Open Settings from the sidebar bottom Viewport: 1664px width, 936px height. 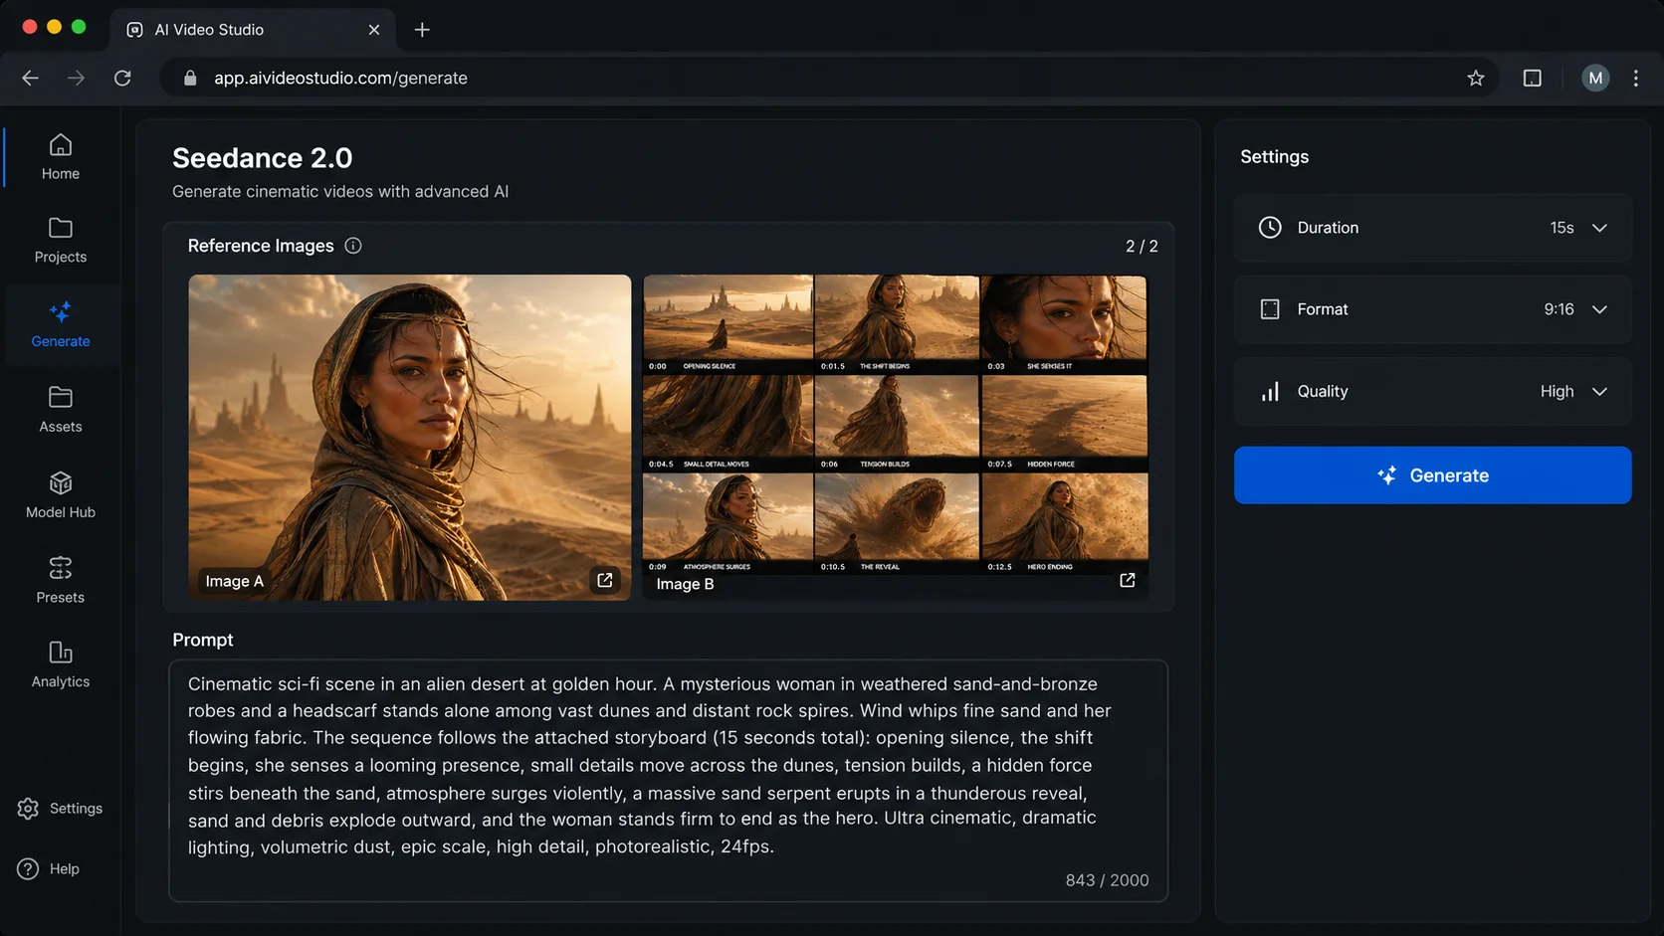(x=60, y=809)
